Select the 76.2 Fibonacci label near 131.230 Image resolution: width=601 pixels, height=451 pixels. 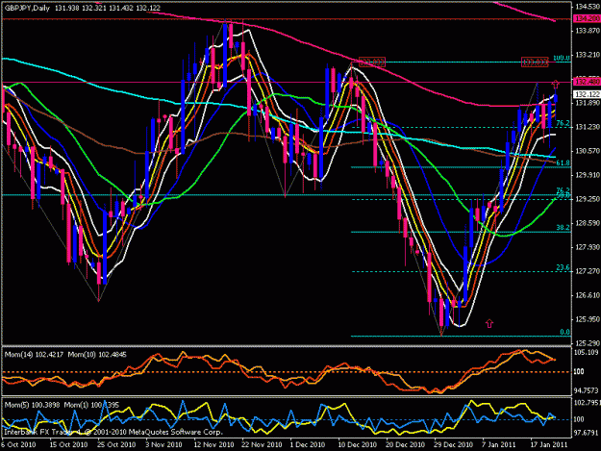click(x=563, y=123)
